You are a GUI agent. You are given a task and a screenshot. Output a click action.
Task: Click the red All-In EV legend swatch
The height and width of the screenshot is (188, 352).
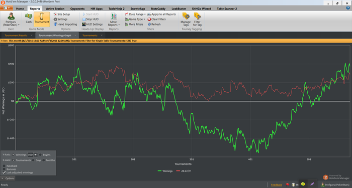click(x=178, y=171)
